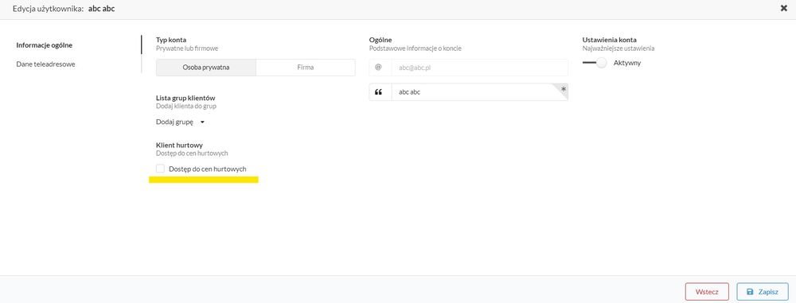Open the Informacje ogólne section

point(44,45)
